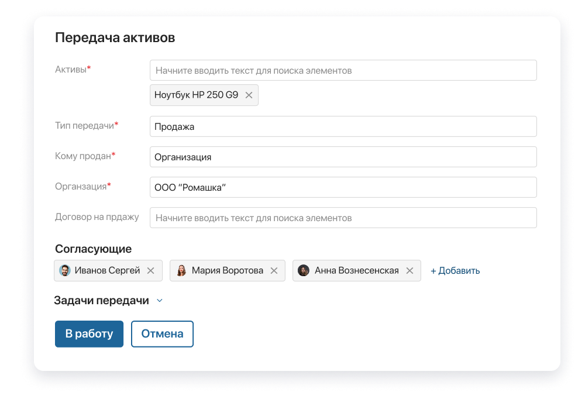585x399 pixels.
Task: Open profile avatar of Анна Вознесенская
Action: pos(304,270)
